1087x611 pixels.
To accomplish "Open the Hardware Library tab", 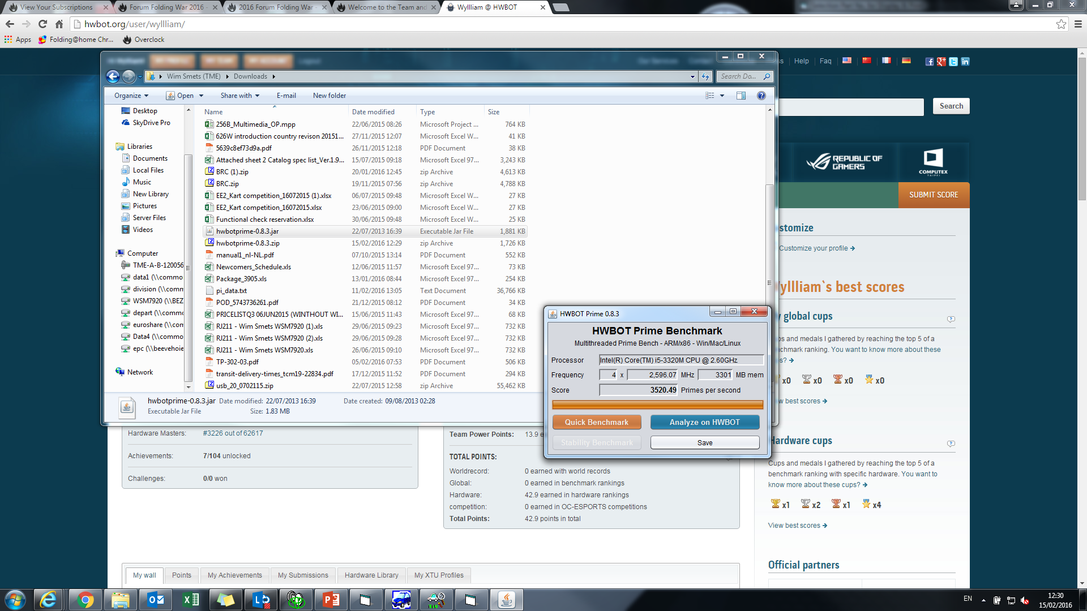I will pyautogui.click(x=371, y=575).
